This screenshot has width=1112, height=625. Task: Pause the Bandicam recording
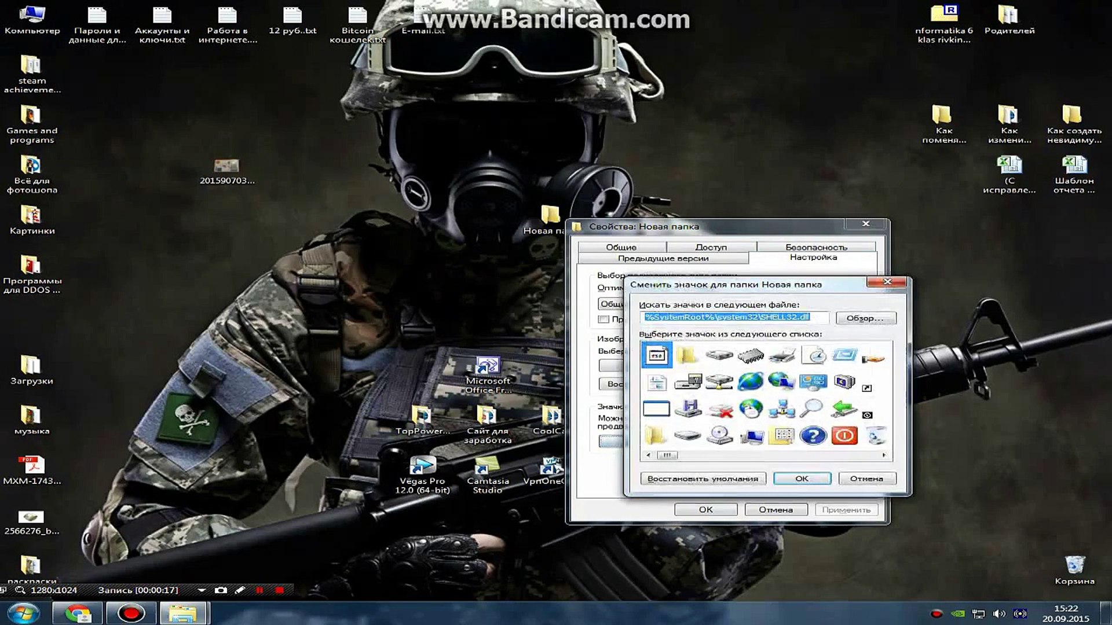(x=259, y=590)
